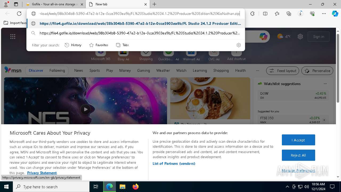Screen dimensions: 341x192
Task: Filter suggestions by Favorites
Action: click(x=99, y=45)
